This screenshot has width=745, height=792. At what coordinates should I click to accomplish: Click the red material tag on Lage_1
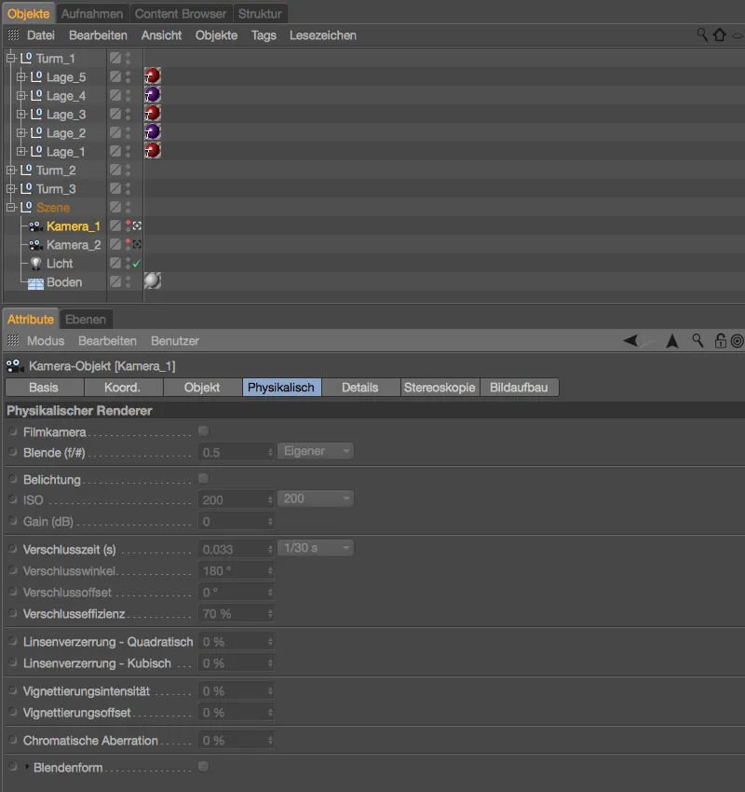pyautogui.click(x=153, y=151)
